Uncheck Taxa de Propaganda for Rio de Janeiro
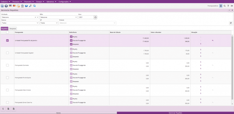 (x=71, y=40)
